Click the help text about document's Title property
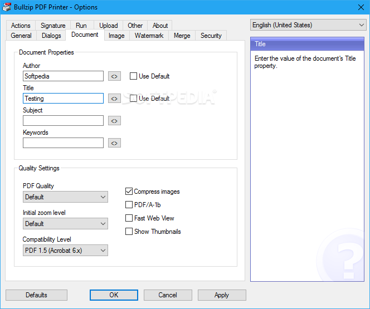The width and height of the screenshot is (370, 309). [305, 62]
